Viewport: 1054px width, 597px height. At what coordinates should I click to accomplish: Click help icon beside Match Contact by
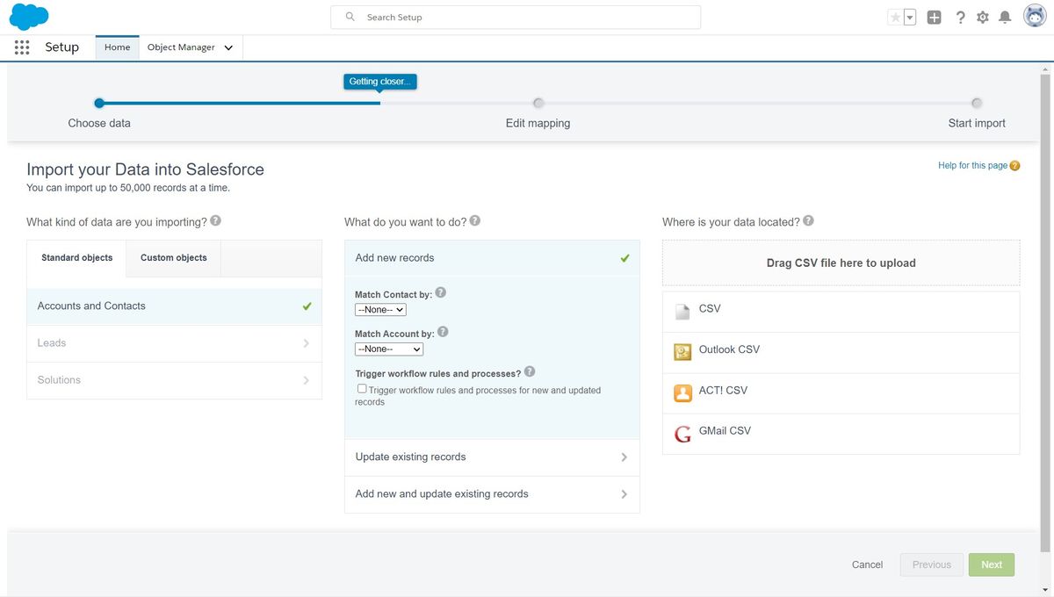tap(441, 293)
